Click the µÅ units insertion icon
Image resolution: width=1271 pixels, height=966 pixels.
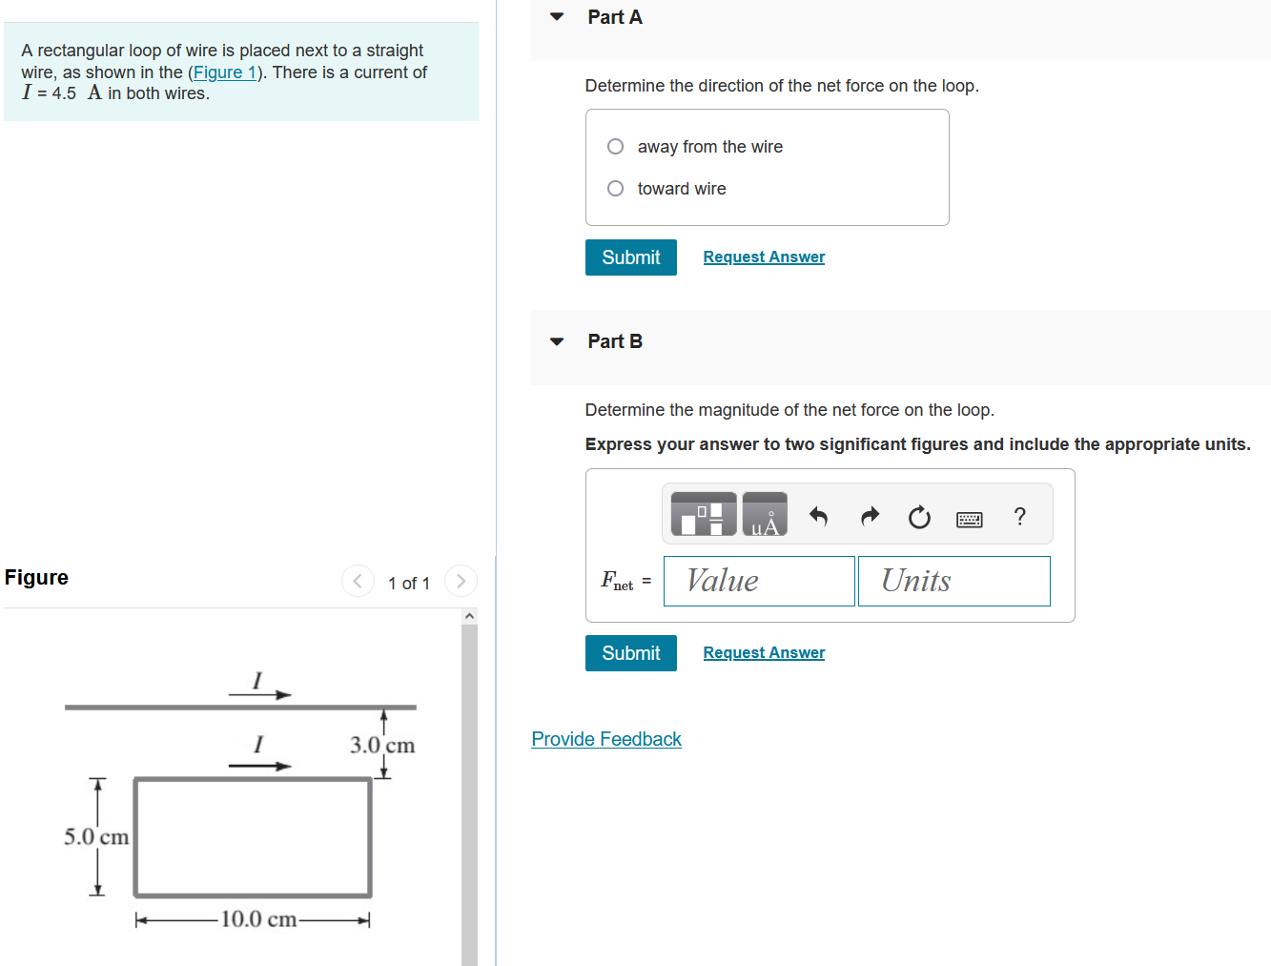(x=764, y=514)
